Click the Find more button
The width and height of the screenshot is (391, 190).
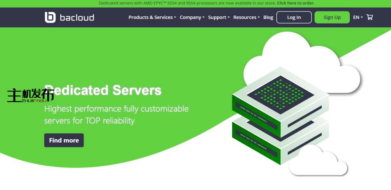[x=64, y=140]
